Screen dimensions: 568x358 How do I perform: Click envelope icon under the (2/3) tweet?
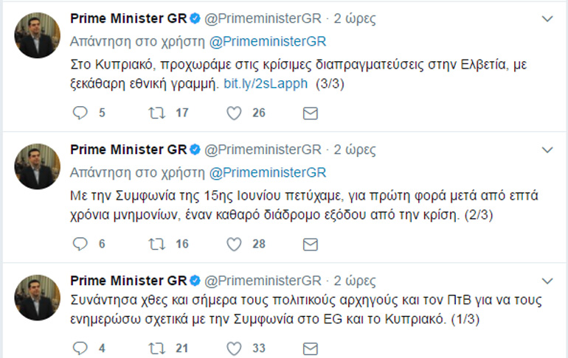311,244
